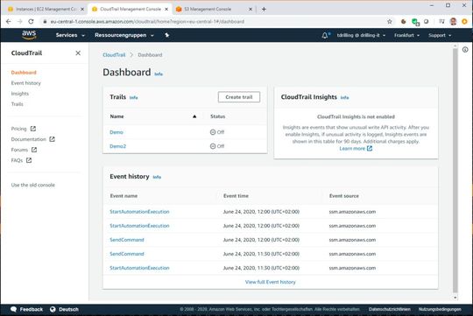Open the SendCommand event at 11:30
This screenshot has height=316, width=473.
click(x=127, y=254)
